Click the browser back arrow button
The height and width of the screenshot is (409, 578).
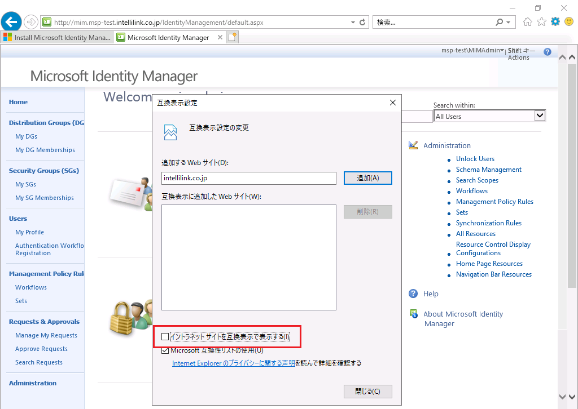click(11, 22)
